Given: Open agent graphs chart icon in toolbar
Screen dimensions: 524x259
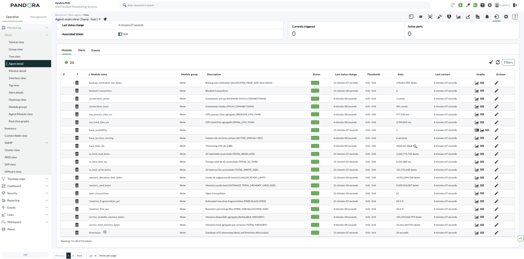Looking at the screenshot, I should pyautogui.click(x=458, y=17).
